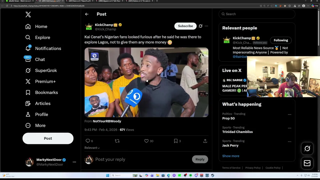This screenshot has height=180, width=320.
Task: Click the browser address bar URL
Action: (x=49, y=6)
